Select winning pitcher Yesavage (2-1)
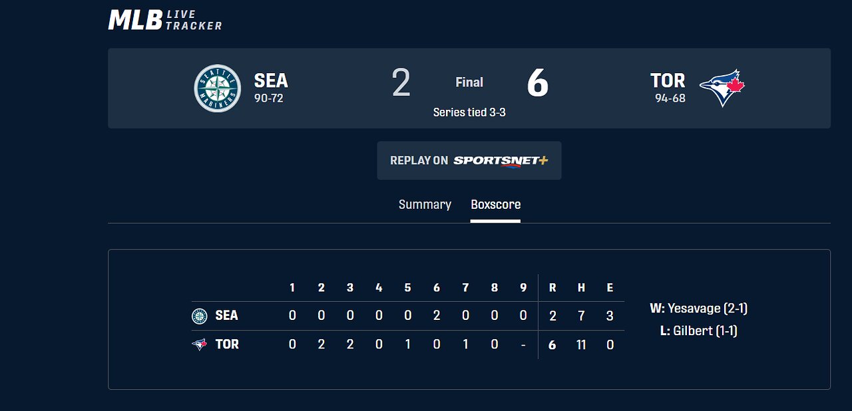 coord(699,309)
